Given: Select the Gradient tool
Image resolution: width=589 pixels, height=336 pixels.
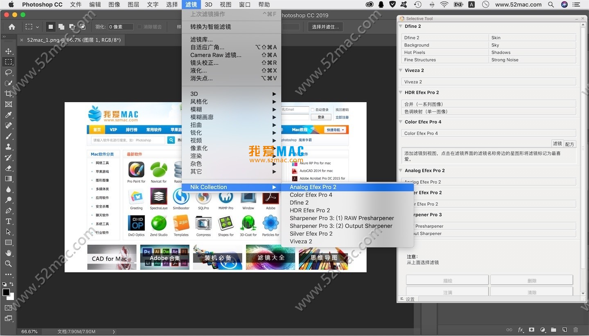Looking at the screenshot, I should tap(8, 179).
